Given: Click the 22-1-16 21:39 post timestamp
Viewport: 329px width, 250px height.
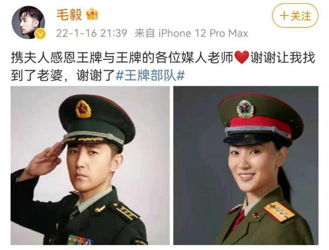Looking at the screenshot, I should click(92, 33).
